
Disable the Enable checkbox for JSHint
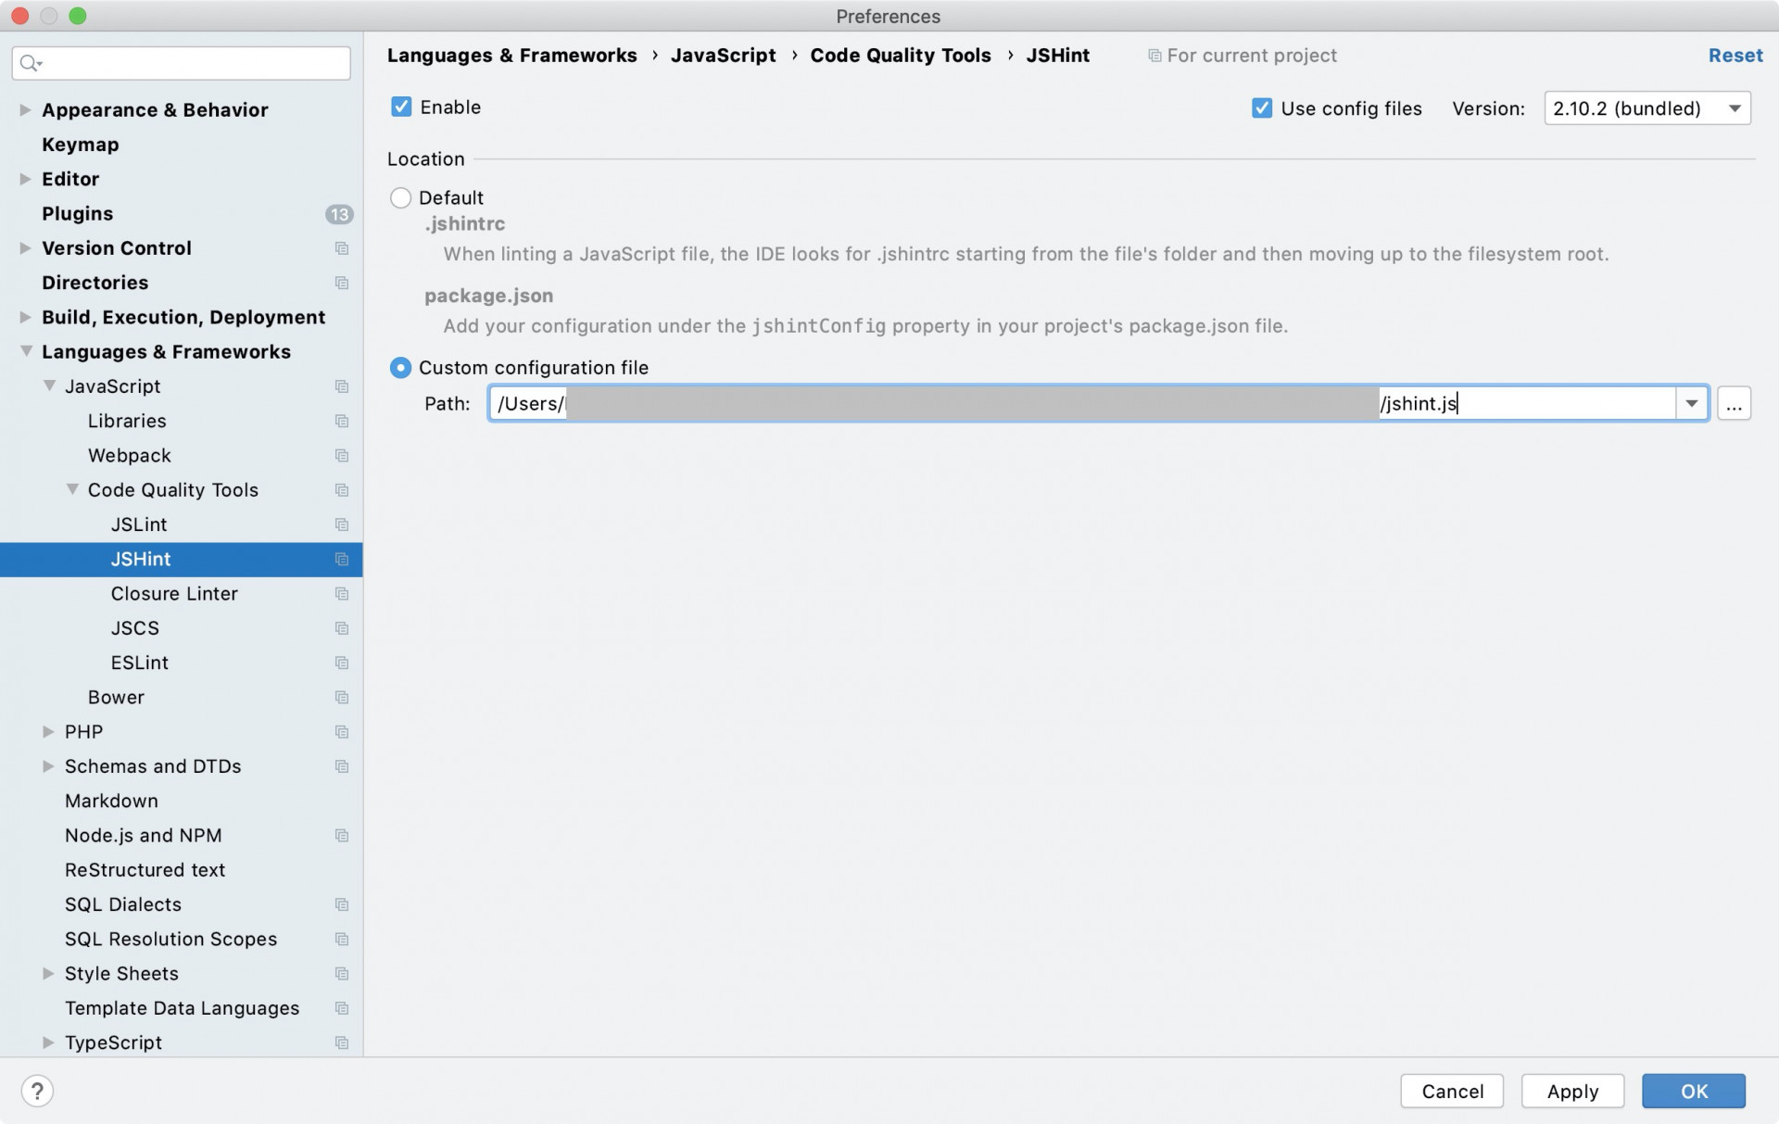pyautogui.click(x=400, y=107)
